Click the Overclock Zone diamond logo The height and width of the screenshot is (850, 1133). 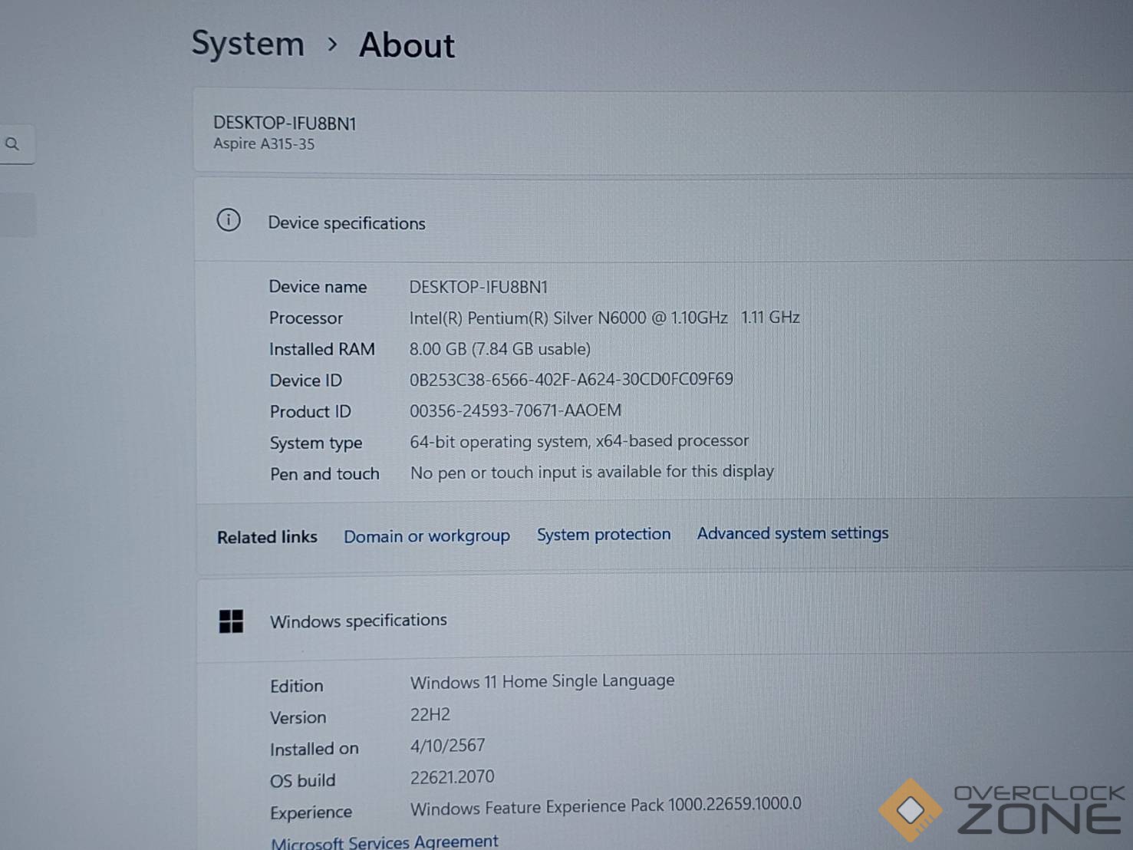point(911,809)
